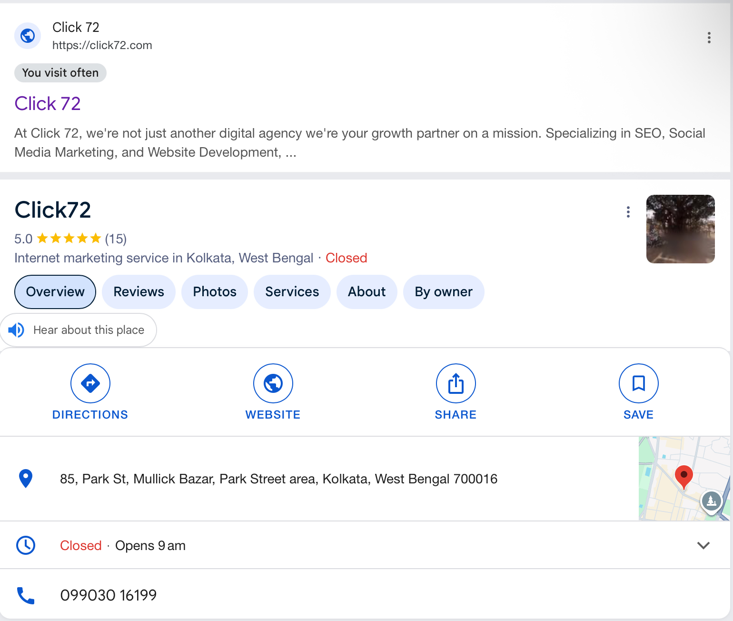733x621 pixels.
Task: Click the SHARE label
Action: 456,415
